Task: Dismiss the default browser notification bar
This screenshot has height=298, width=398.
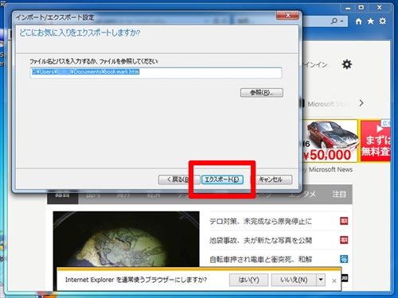Action: pos(334,281)
